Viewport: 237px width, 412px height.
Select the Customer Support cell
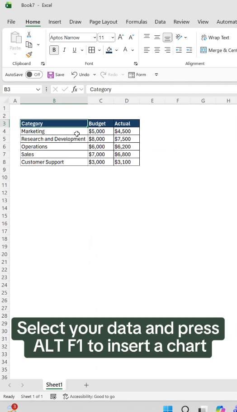click(54, 162)
